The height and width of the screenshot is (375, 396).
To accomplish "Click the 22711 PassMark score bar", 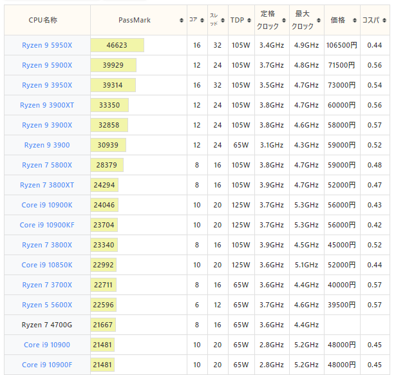I will coord(104,285).
